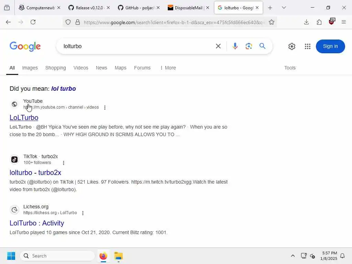Open Google quick settings gear icon
Viewport: 352px width, 264px height.
coord(291,46)
